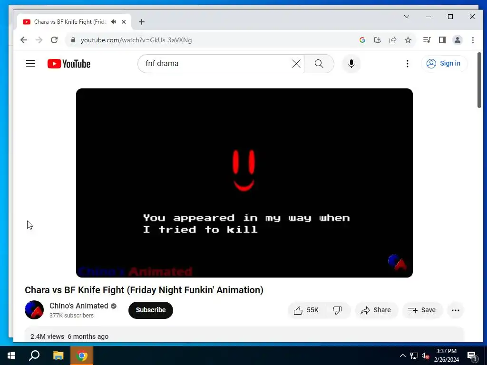
Task: Open media controls icon in toolbar
Action: 427,40
